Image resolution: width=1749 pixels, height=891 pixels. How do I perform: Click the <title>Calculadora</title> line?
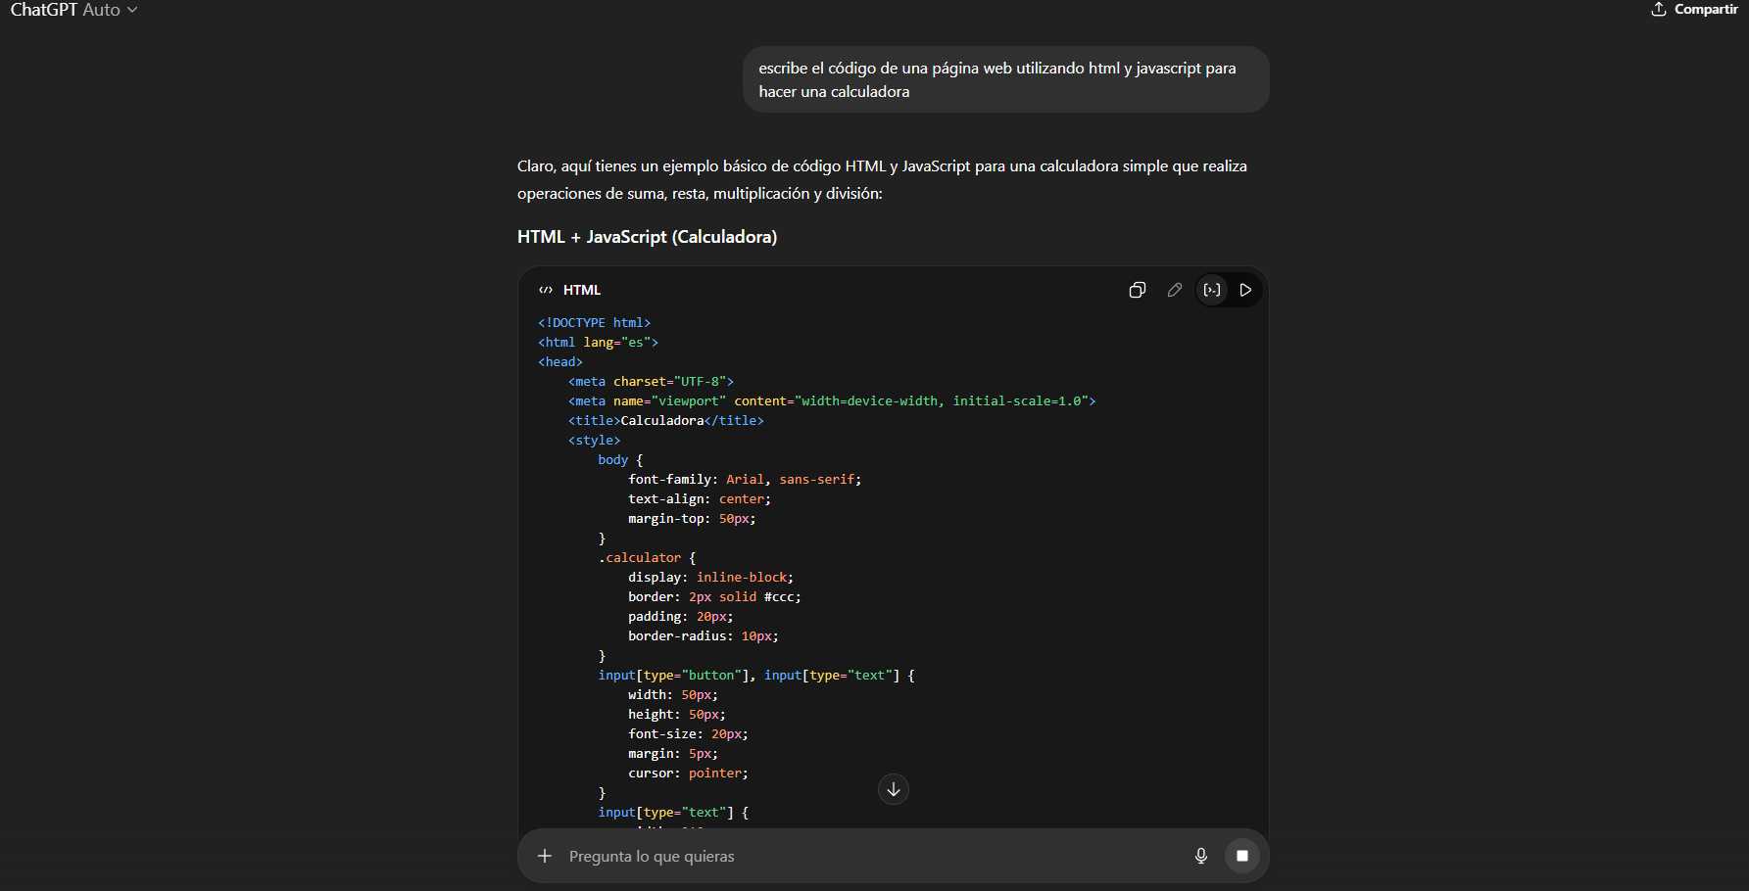click(x=666, y=420)
